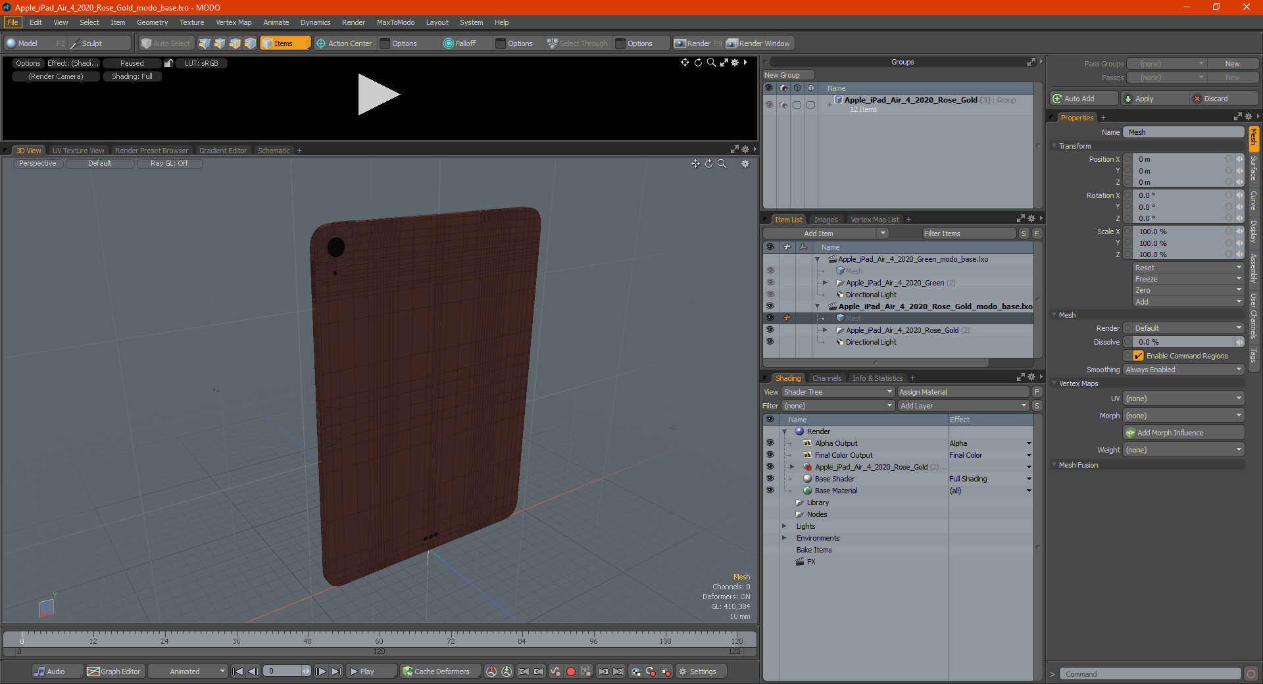Toggle the Action Center Options checkbox
Screen dimensions: 1263x684
point(385,43)
